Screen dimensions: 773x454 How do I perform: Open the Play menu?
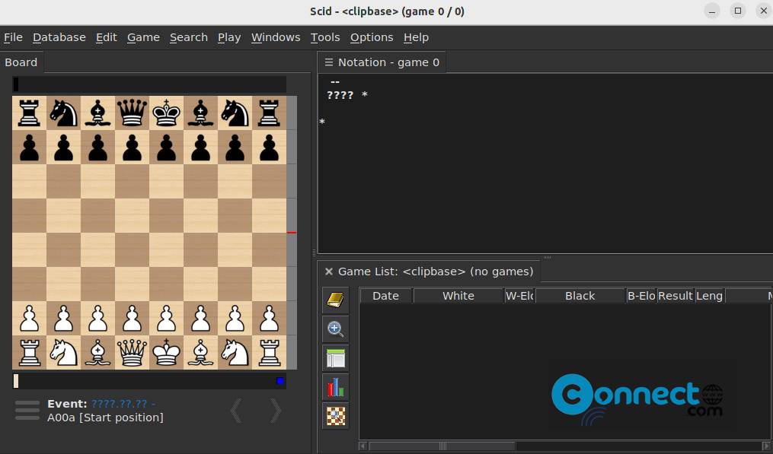(228, 37)
